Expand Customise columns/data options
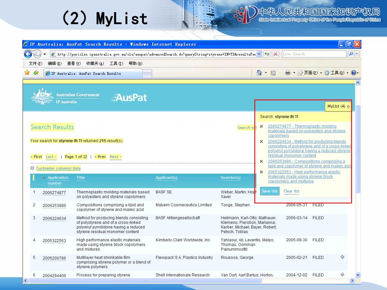This screenshot has width=387, height=290. [58, 168]
